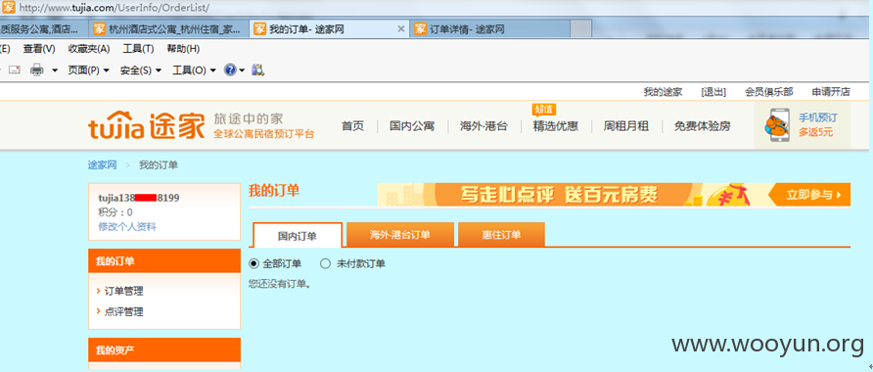This screenshot has width=873, height=372.
Task: Close the 我的订单 browser tab
Action: click(x=401, y=29)
